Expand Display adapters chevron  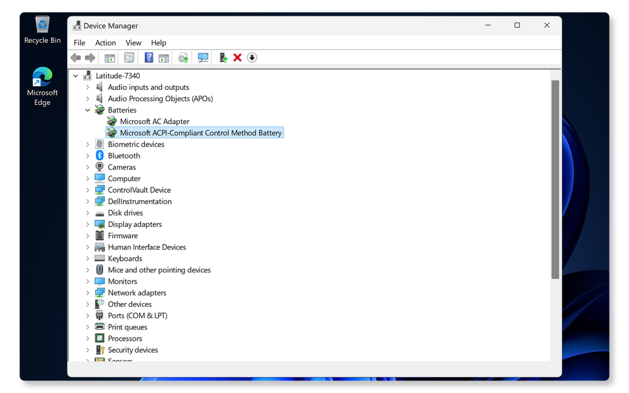pyautogui.click(x=87, y=224)
